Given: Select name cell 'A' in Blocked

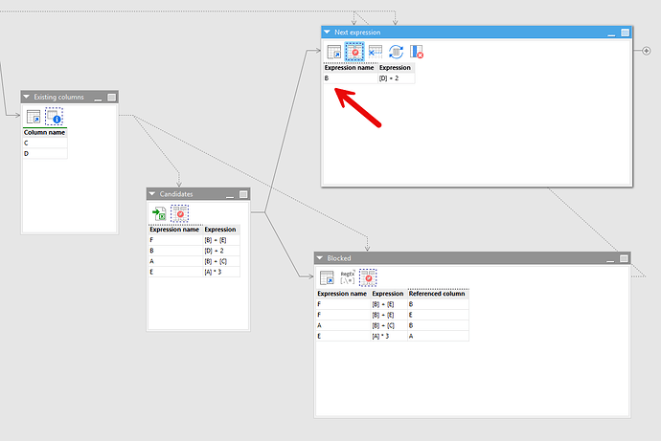Looking at the screenshot, I should point(343,325).
